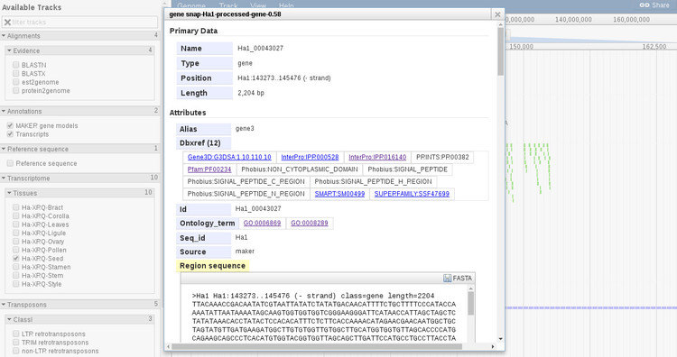Check the Ha-XRQ-Pollen track
Screen dimensions: 677x357
coord(16,250)
